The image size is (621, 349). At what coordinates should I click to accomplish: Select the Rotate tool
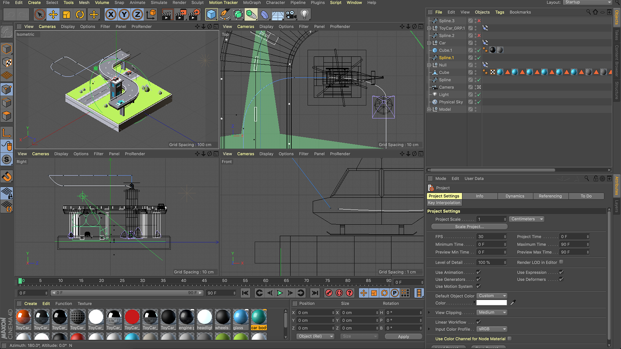[80, 15]
